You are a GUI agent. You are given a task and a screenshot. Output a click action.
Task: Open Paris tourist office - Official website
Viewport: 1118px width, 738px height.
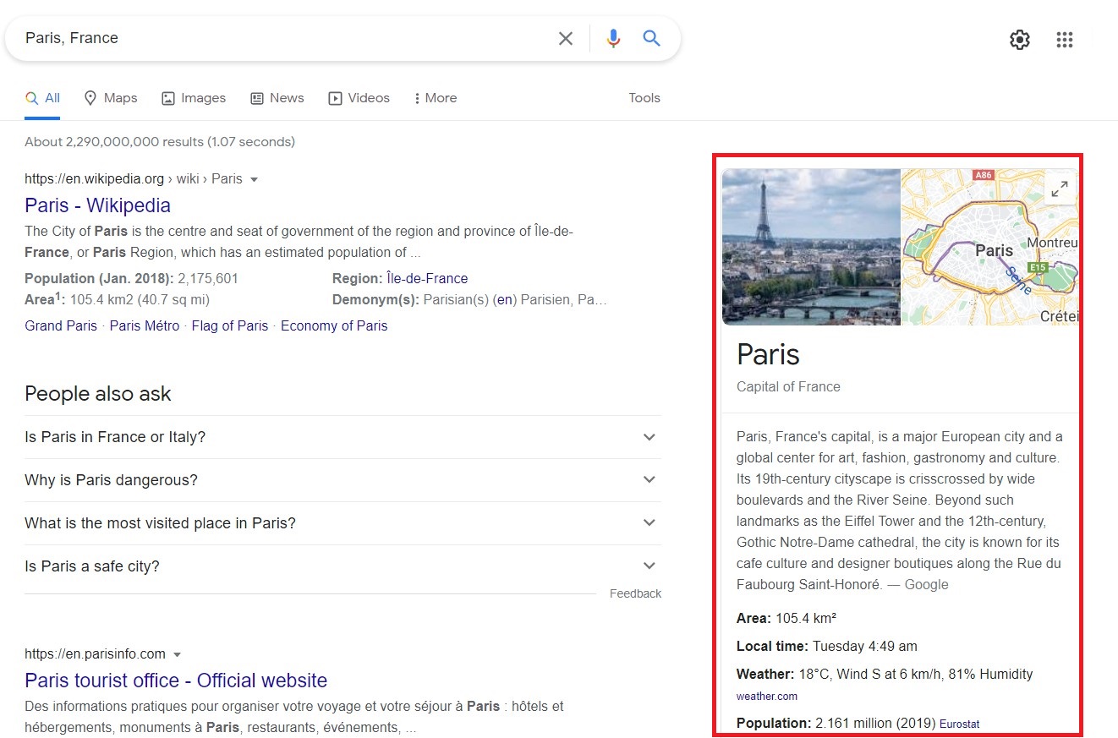pos(176,681)
